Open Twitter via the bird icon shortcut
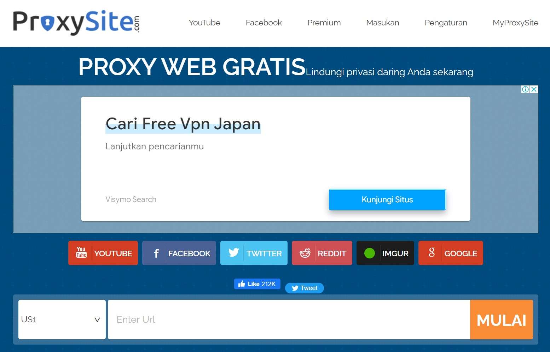This screenshot has height=352, width=550. pyautogui.click(x=233, y=253)
